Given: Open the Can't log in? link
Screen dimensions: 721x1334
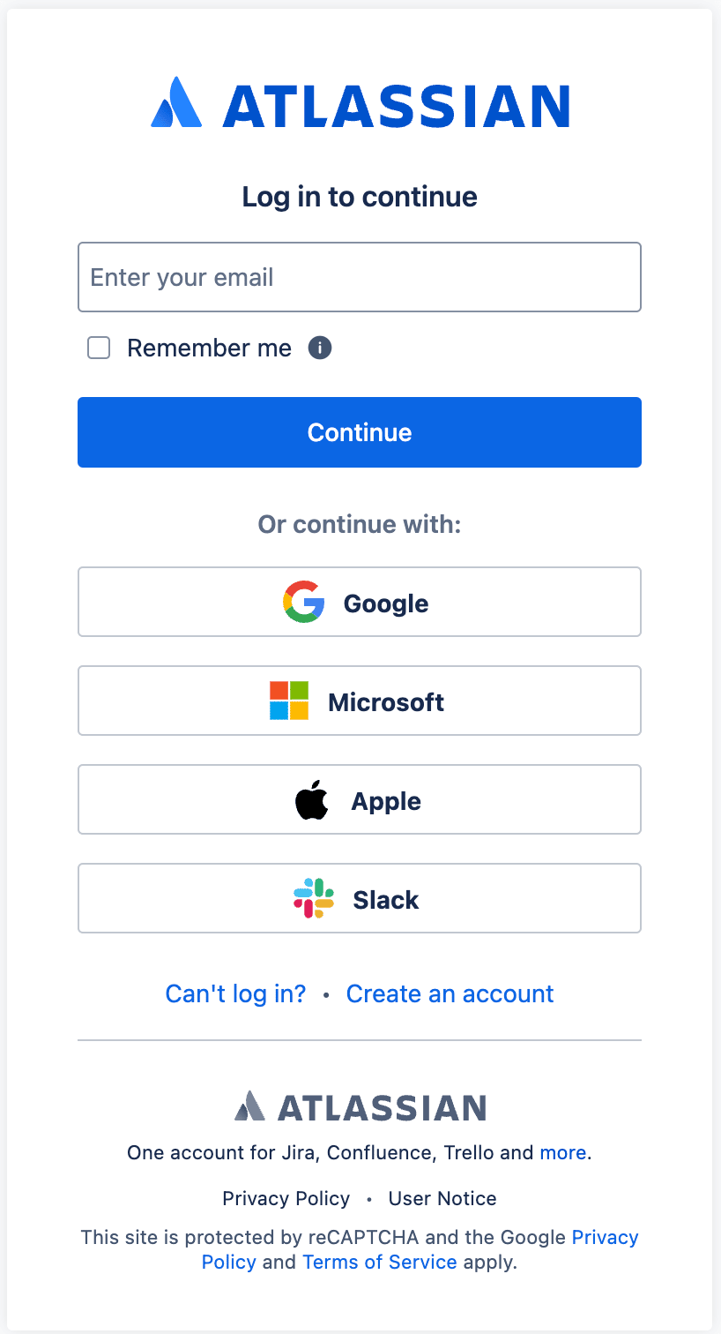Looking at the screenshot, I should pos(235,993).
